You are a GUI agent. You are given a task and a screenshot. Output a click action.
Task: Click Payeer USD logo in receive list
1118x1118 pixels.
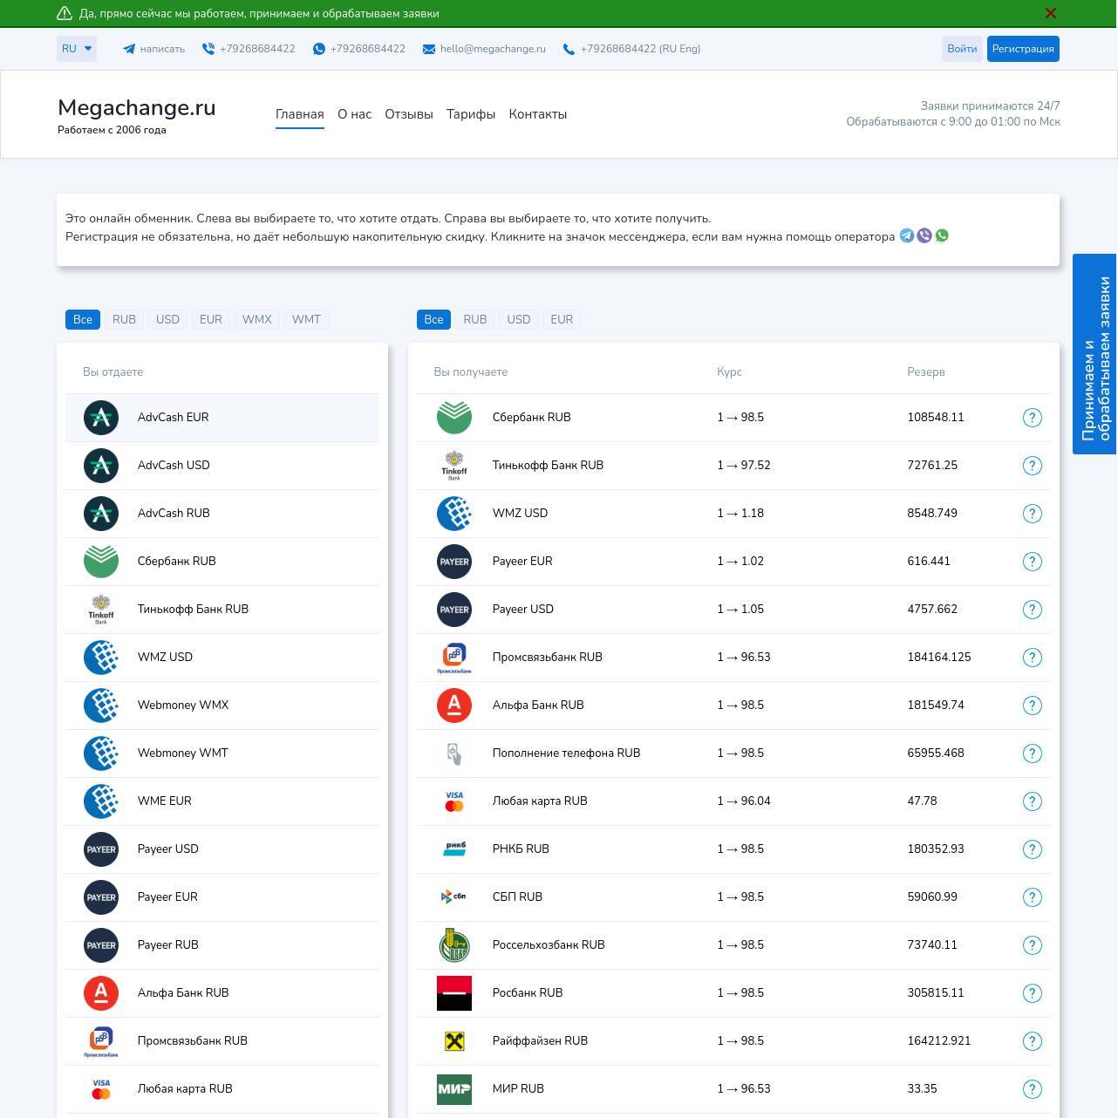454,610
